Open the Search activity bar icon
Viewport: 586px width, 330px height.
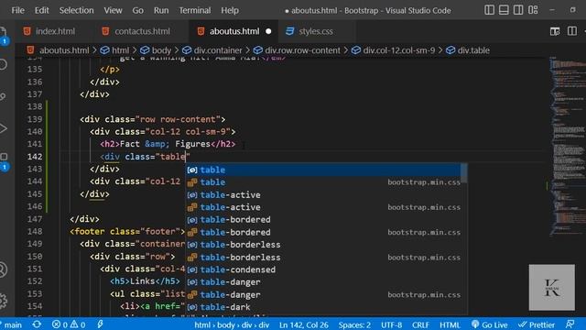pos(3,64)
